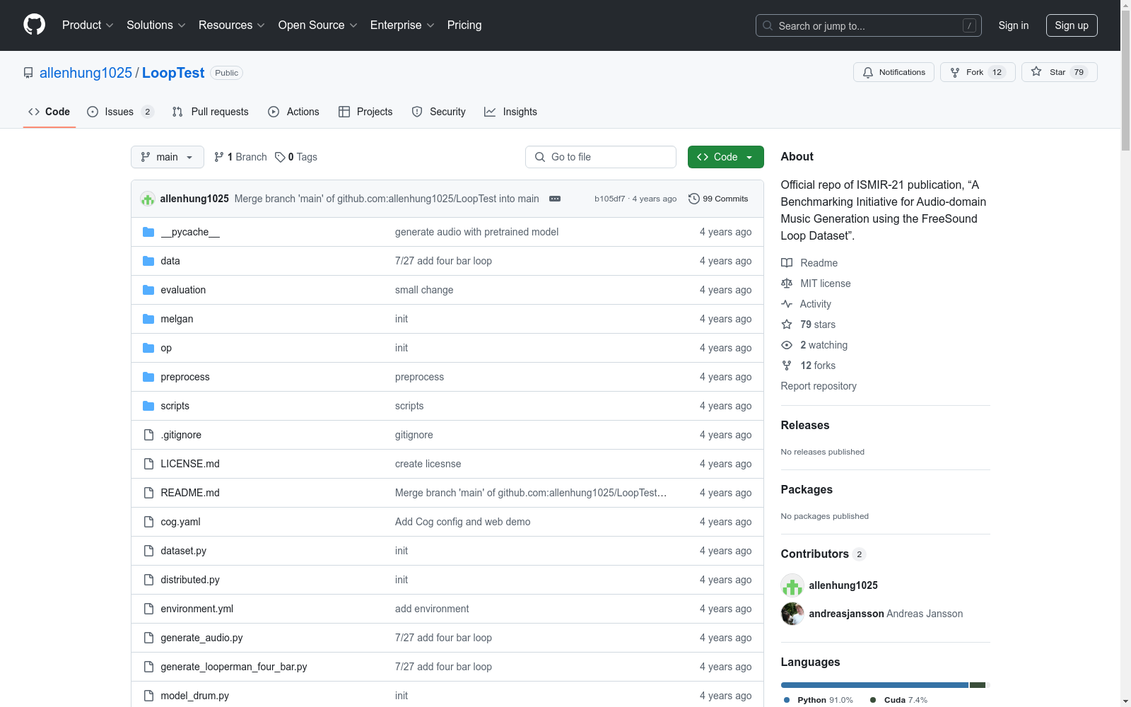Expand the Product menu
The height and width of the screenshot is (707, 1131).
[88, 25]
